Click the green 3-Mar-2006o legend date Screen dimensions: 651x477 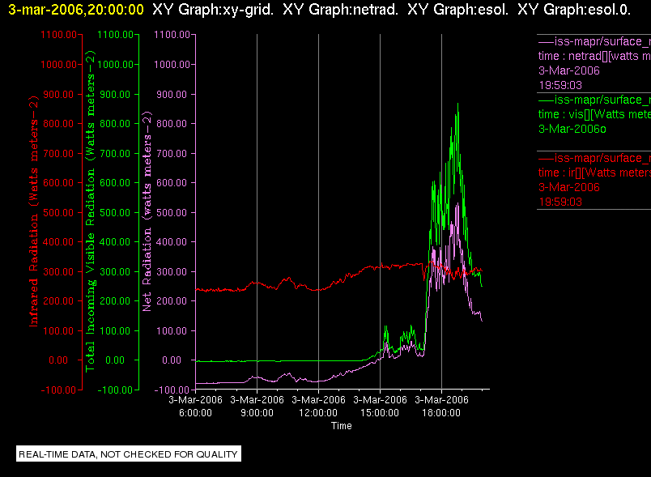(x=572, y=129)
